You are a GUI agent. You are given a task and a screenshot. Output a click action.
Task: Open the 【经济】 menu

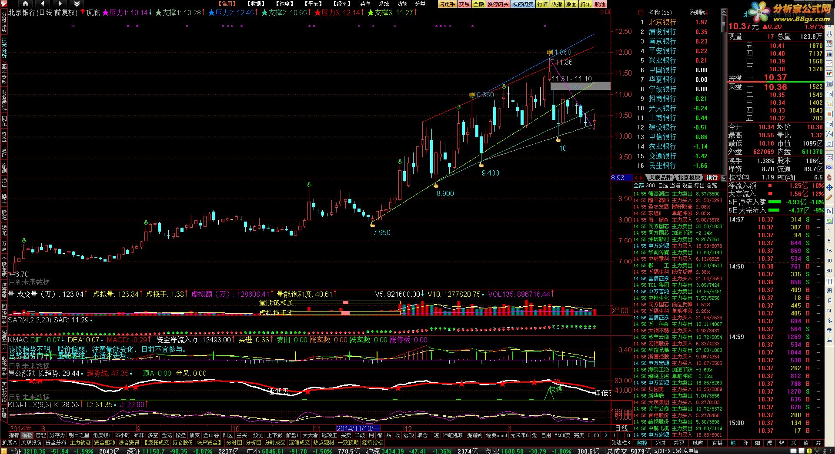[343, 3]
